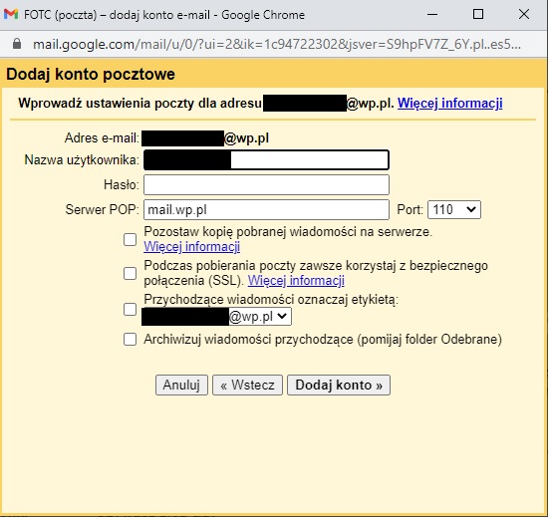
Task: Click the padlock icon in address bar
Action: (x=17, y=44)
